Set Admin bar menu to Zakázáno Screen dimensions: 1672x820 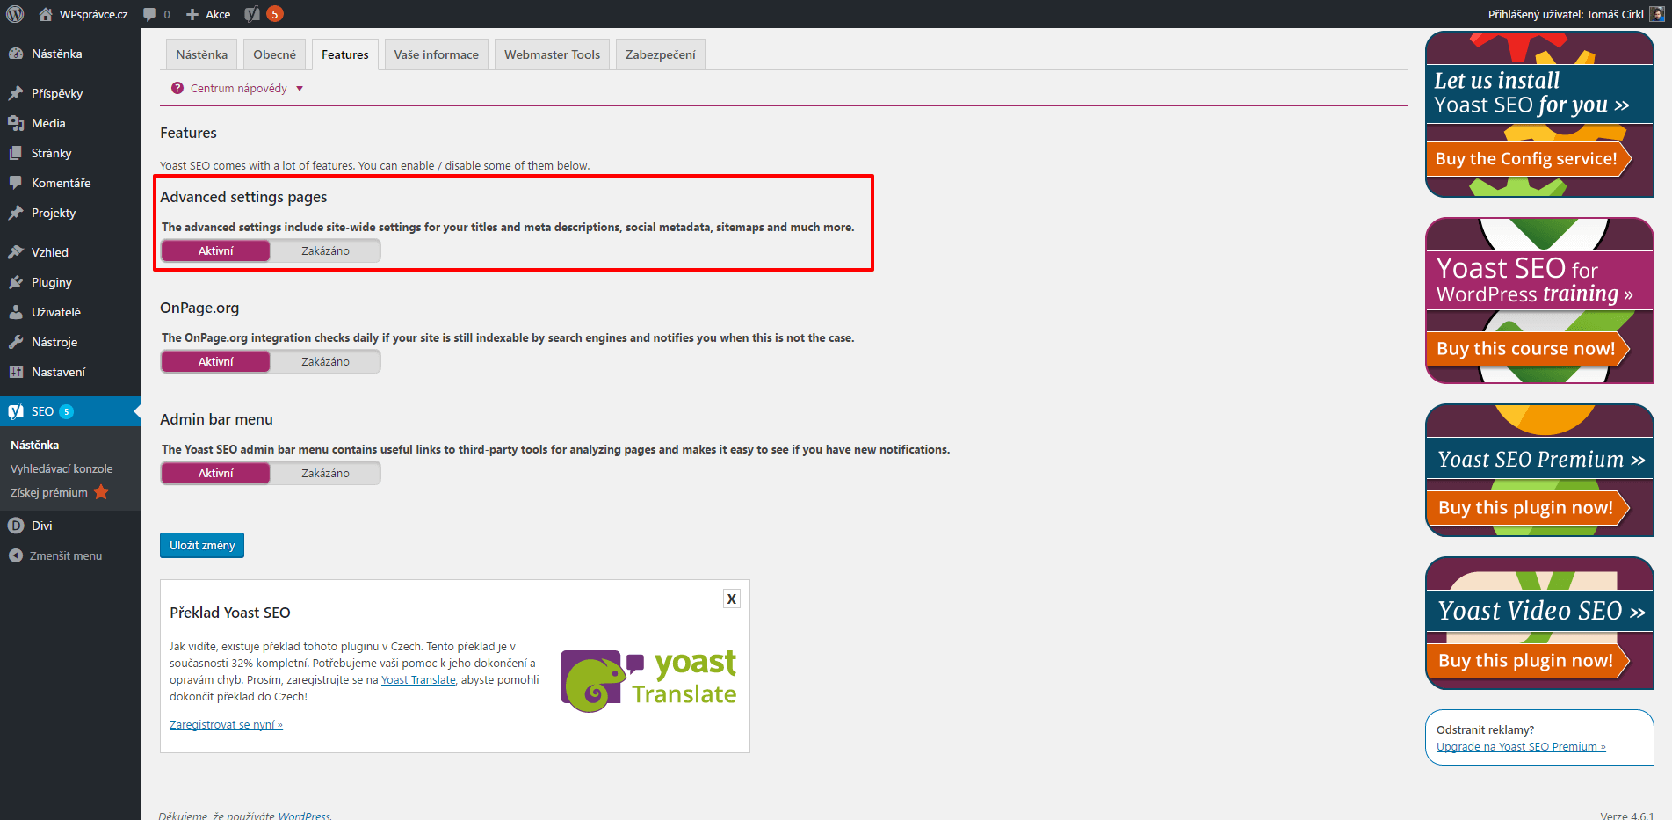click(x=325, y=474)
